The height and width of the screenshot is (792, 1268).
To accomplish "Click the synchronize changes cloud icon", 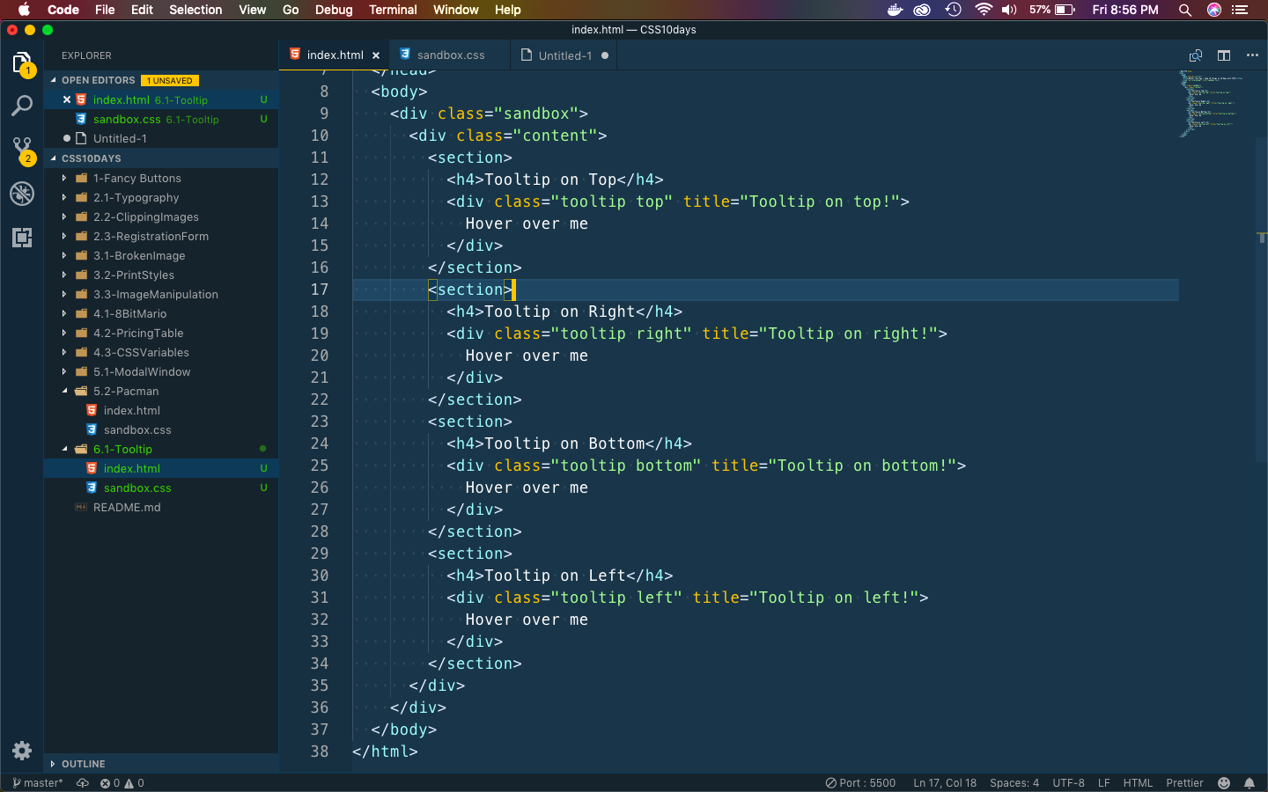I will [x=83, y=783].
